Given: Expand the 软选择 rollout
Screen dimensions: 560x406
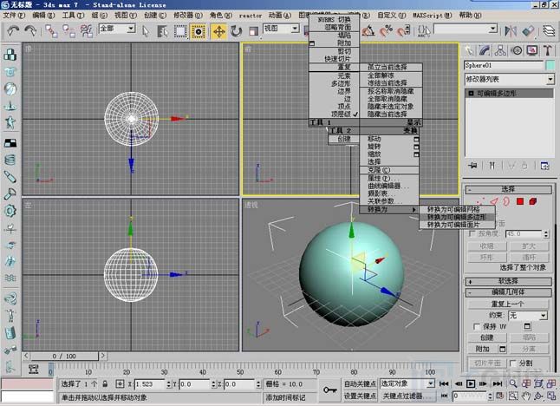Looking at the screenshot, I should coord(509,281).
